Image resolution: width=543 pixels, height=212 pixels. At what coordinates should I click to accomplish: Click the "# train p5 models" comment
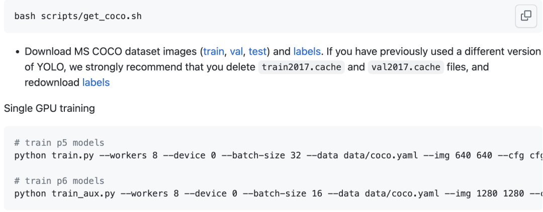tap(59, 143)
